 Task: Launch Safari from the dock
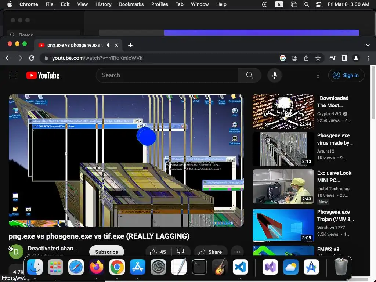tap(76, 267)
